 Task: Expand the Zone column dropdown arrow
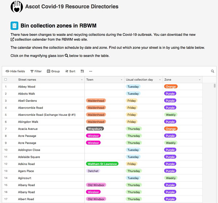199,80
